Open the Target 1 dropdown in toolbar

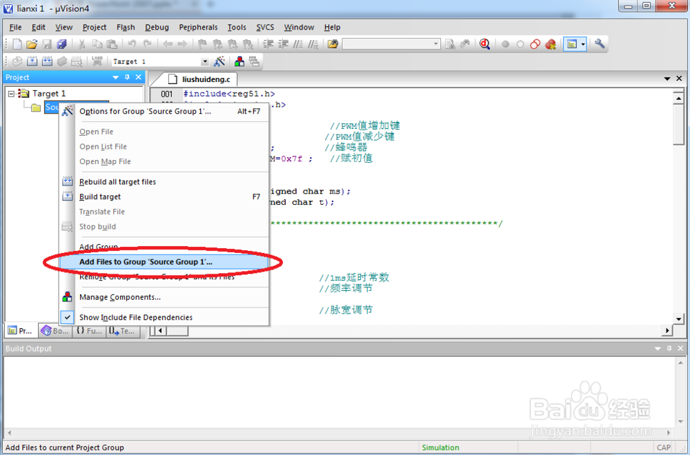[x=205, y=61]
